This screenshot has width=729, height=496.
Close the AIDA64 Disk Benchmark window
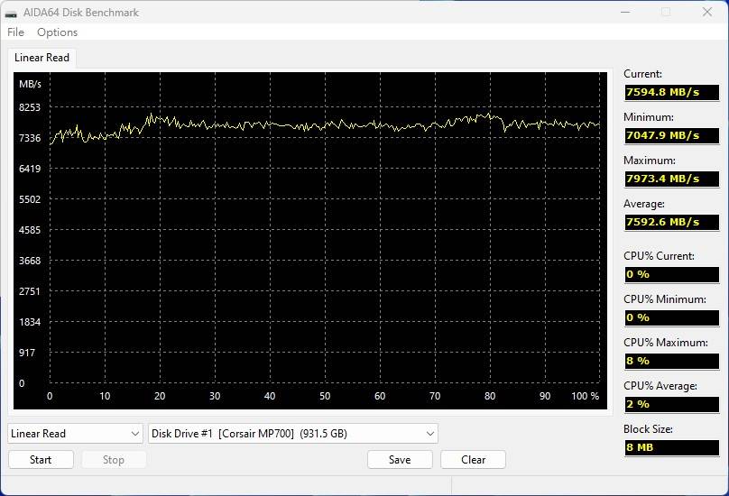(x=707, y=12)
